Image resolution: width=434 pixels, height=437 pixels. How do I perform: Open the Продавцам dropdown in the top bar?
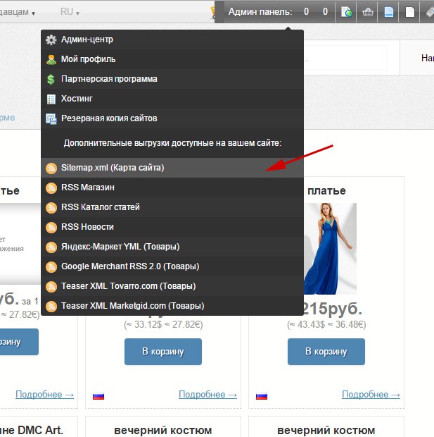27,13
